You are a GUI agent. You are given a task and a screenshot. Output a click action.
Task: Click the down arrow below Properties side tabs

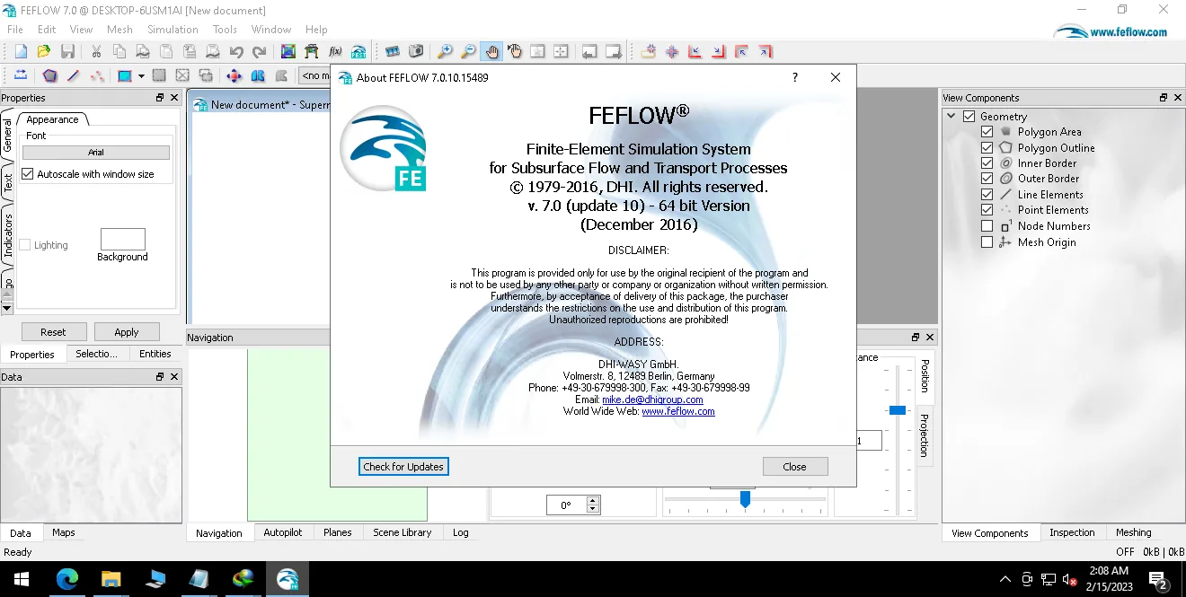(7, 307)
